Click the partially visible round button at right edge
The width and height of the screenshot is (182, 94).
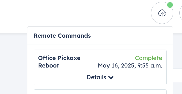coord(181,13)
